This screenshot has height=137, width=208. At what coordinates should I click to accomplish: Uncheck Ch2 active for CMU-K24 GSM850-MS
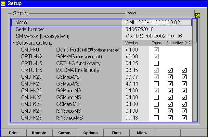[184, 104]
